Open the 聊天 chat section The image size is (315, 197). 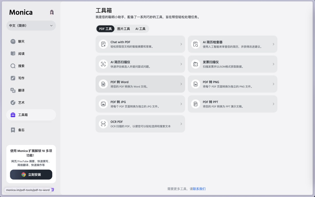tap(21, 41)
